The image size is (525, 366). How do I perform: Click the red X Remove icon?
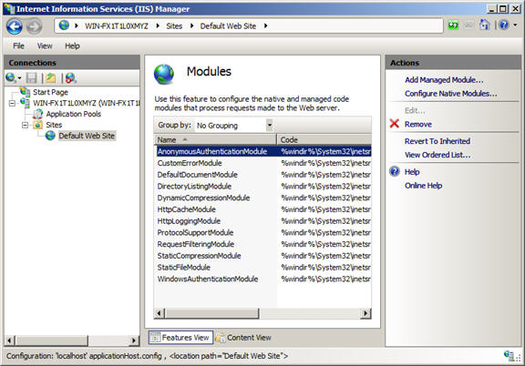(395, 124)
